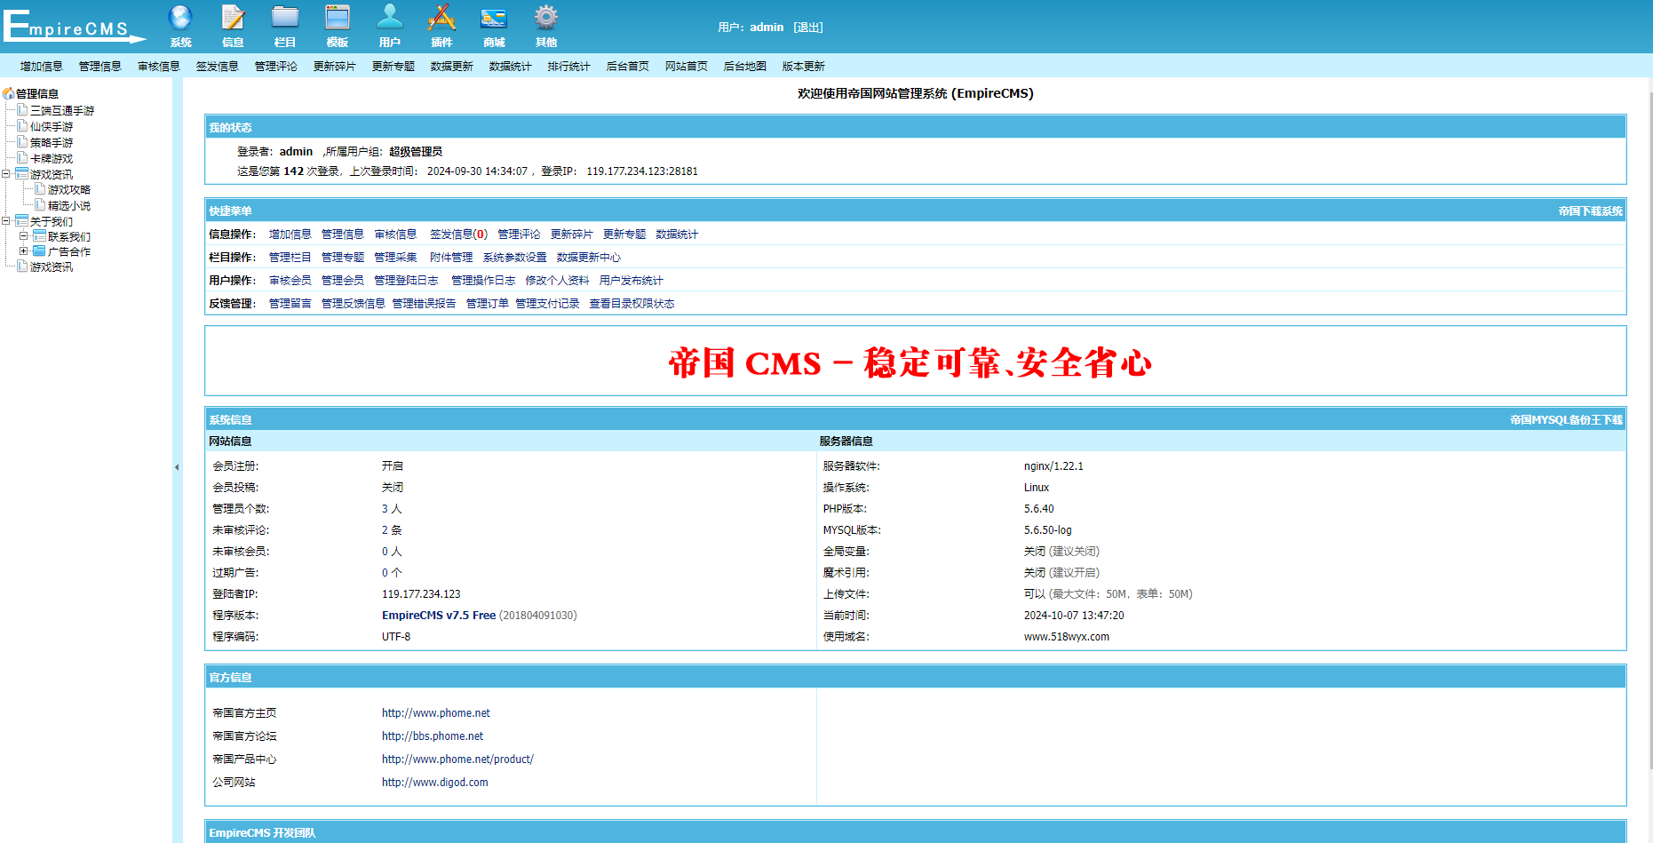
Task: Click 数据更新 in the top submenu
Action: (x=452, y=67)
